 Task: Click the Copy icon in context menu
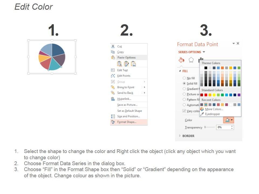(x=113, y=52)
